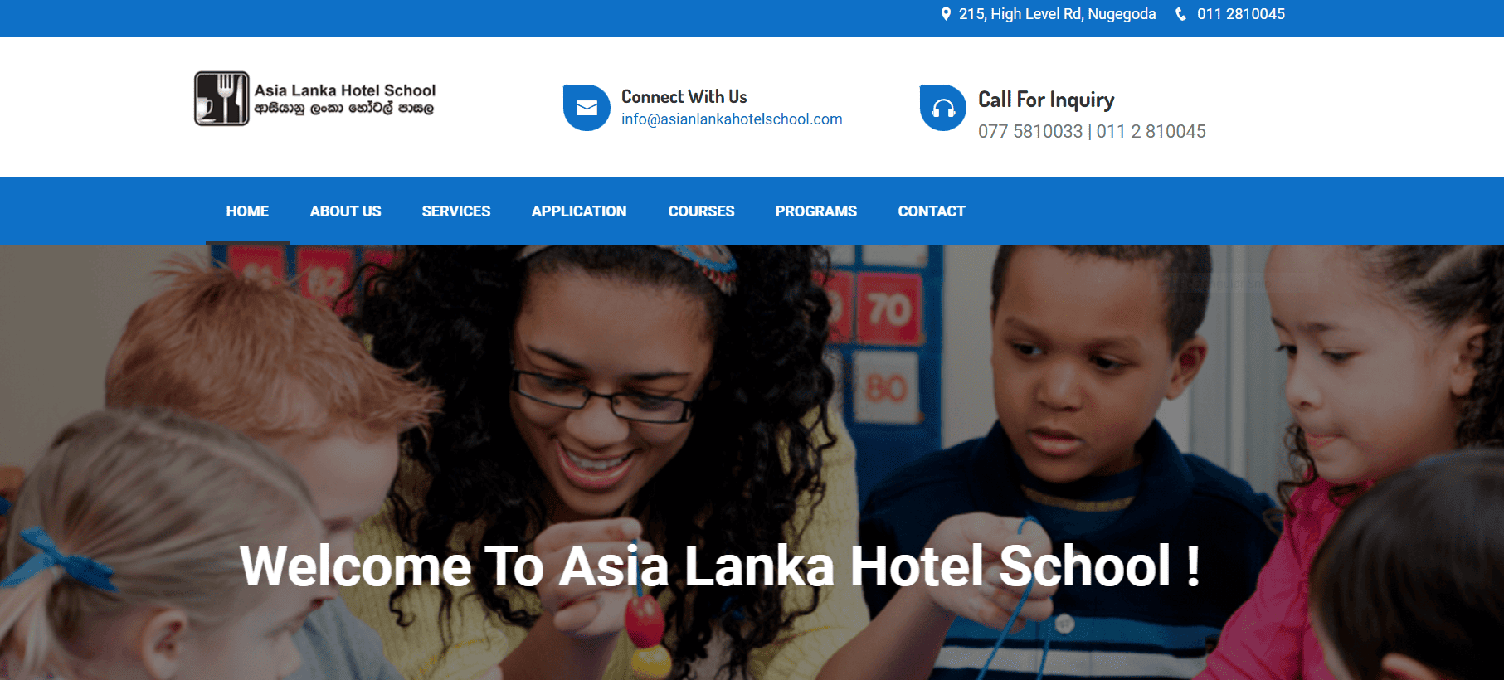Click the phone handset icon in top bar

point(1180,14)
